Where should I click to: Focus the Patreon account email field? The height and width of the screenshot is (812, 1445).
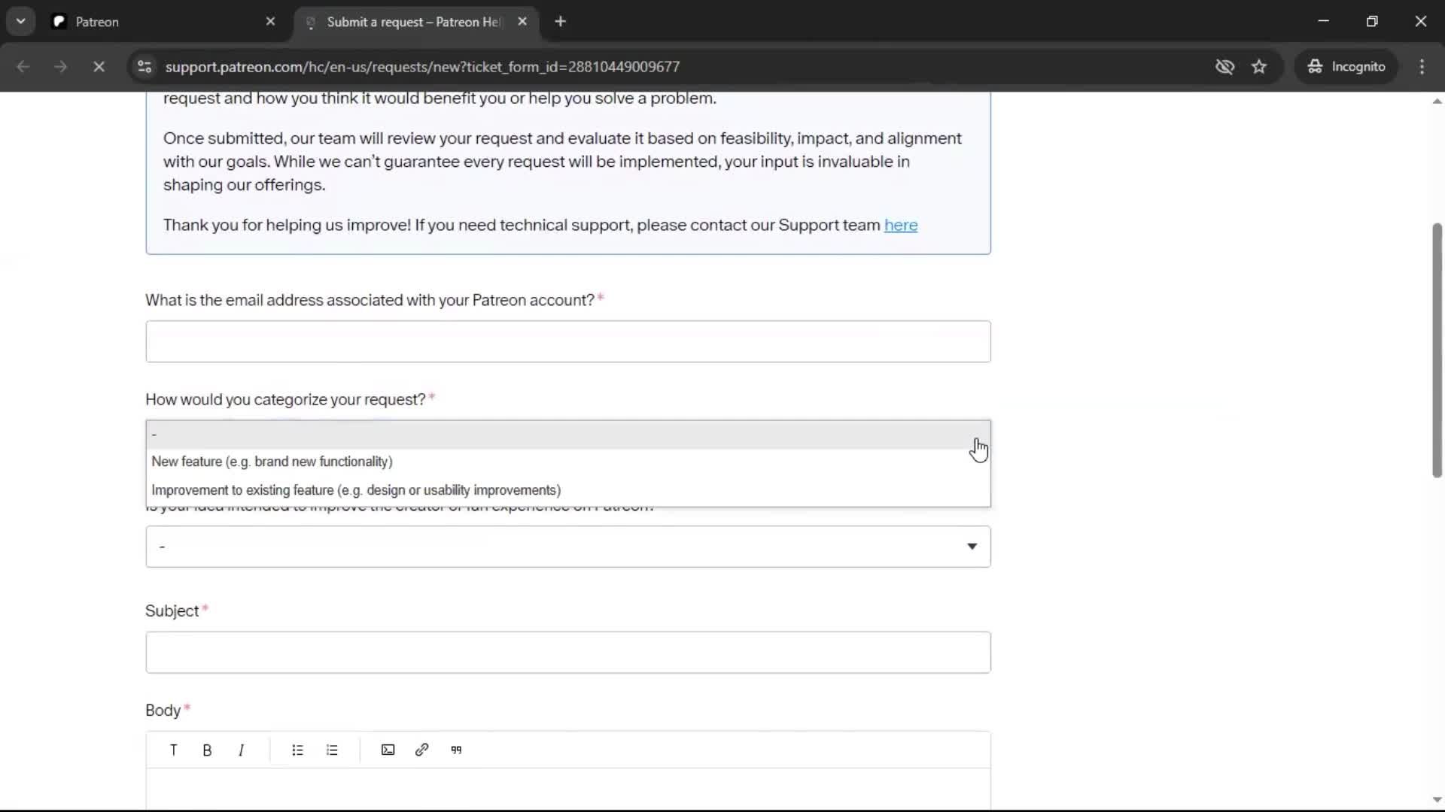coord(568,341)
